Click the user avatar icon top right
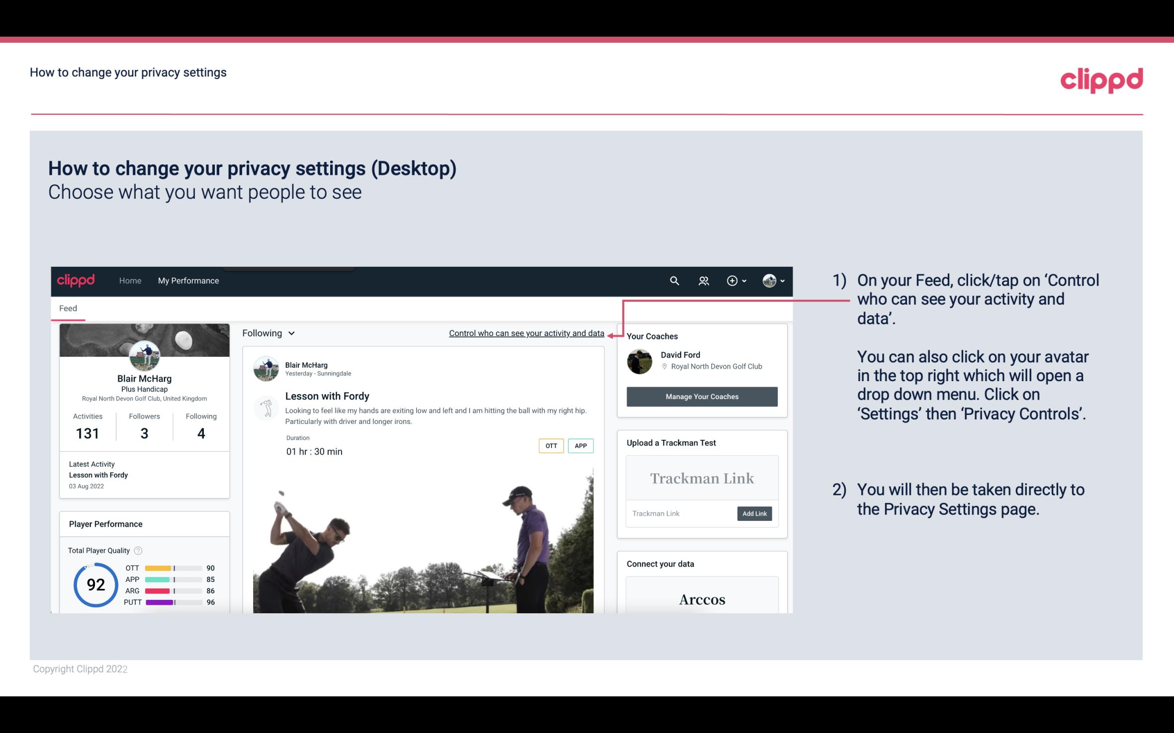Screen dimensions: 1174x733 [768, 280]
